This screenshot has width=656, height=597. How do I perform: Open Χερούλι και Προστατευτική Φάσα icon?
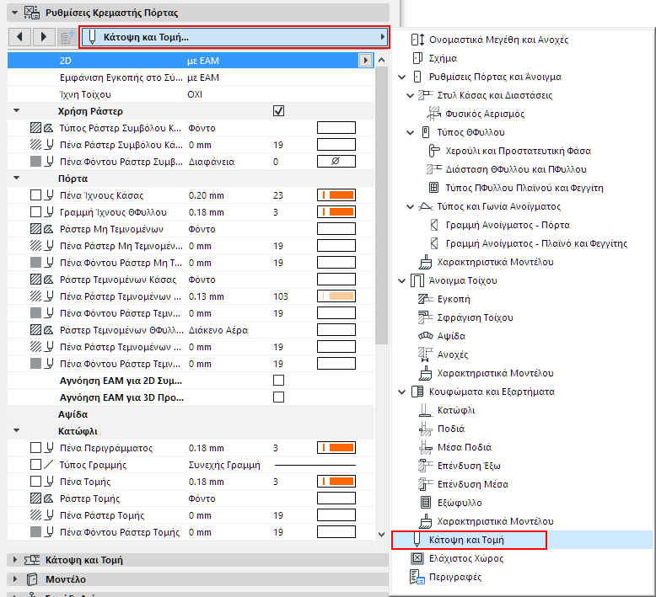(434, 151)
